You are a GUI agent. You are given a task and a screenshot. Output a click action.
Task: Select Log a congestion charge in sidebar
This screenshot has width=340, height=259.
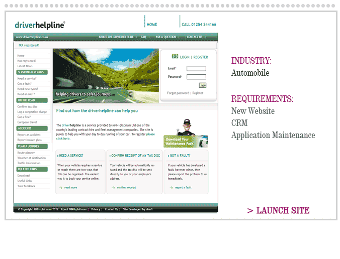[x=32, y=112]
